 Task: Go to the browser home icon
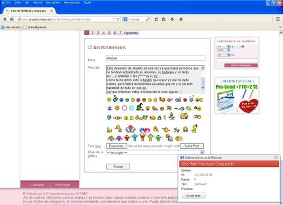(181, 19)
